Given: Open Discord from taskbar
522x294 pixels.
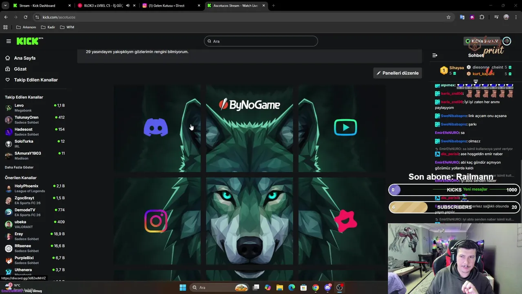Looking at the screenshot, I should [x=327, y=287].
